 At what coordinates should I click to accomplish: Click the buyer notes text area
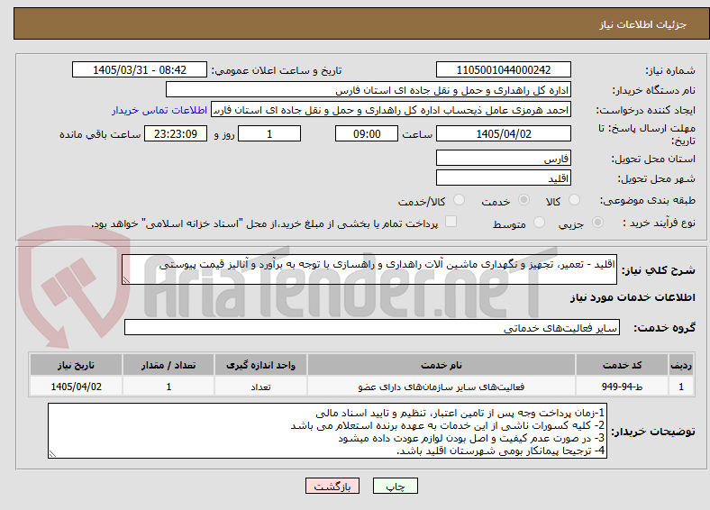[x=327, y=432]
